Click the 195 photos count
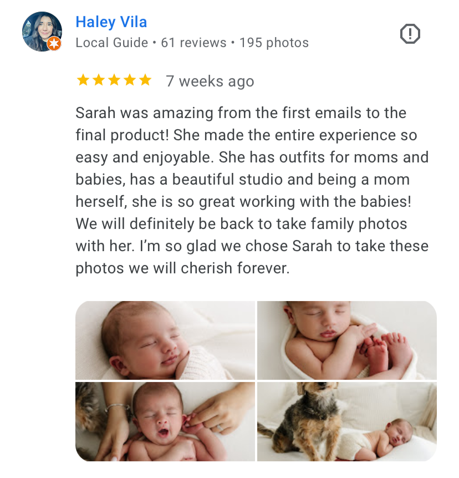 (274, 43)
